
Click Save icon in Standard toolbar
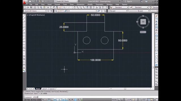[x=31, y=7]
